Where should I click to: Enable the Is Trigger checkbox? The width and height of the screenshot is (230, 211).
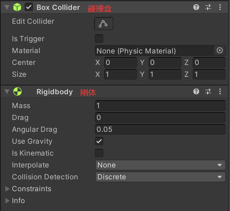pos(99,39)
